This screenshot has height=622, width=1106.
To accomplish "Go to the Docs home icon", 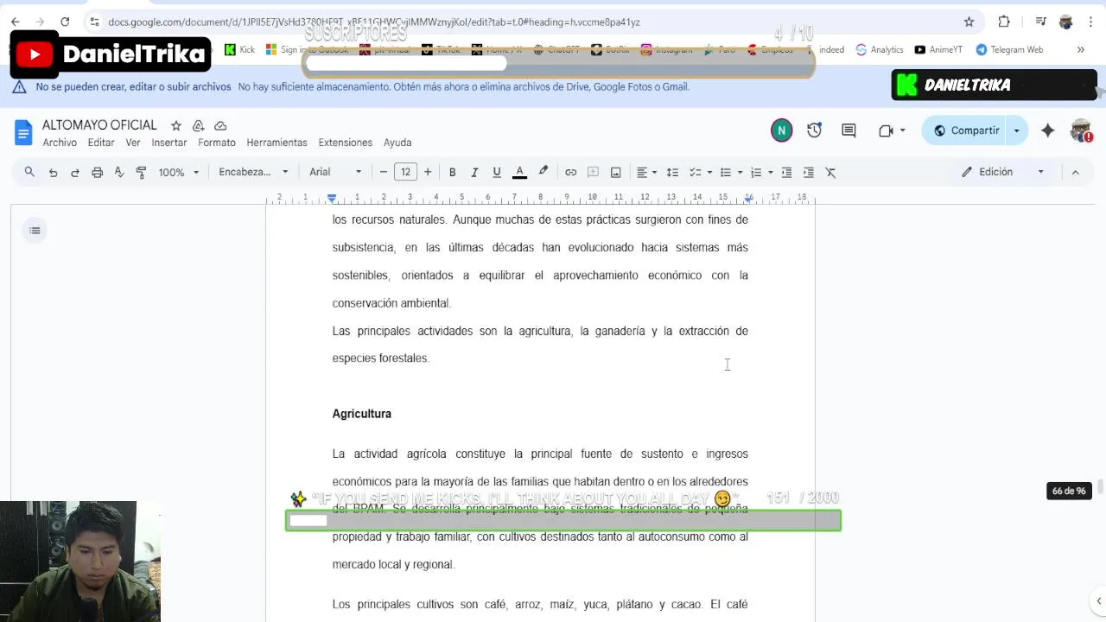I will pyautogui.click(x=23, y=132).
